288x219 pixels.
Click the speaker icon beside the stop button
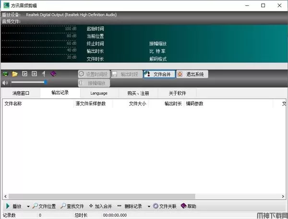[x=44, y=74]
